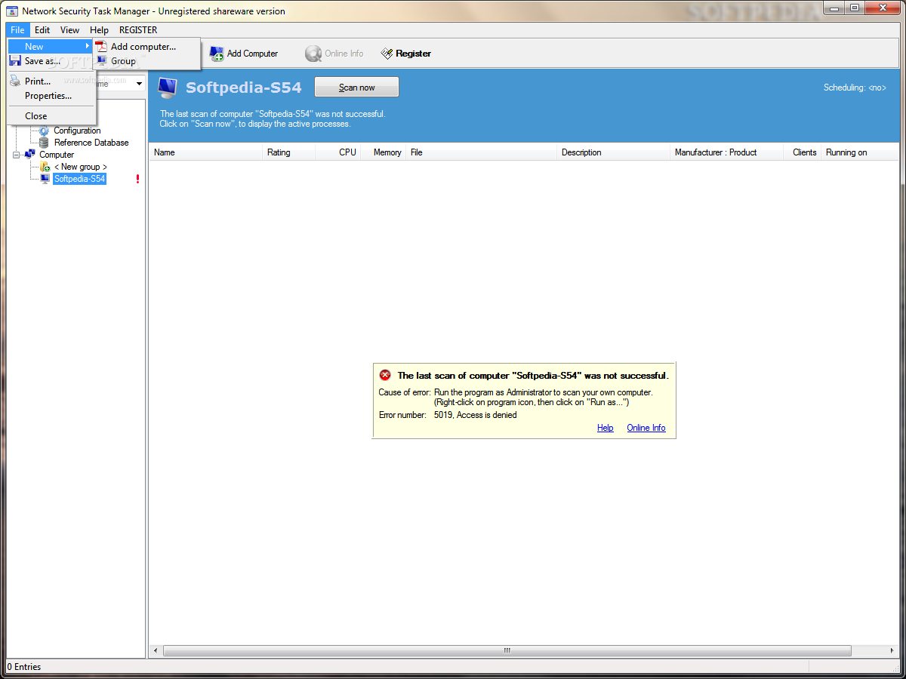Open the Online Info link in error box

pyautogui.click(x=646, y=428)
